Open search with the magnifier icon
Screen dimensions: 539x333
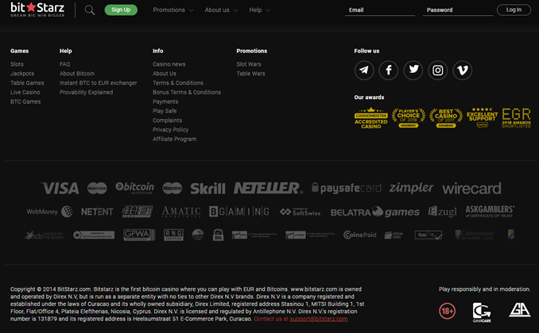click(90, 10)
